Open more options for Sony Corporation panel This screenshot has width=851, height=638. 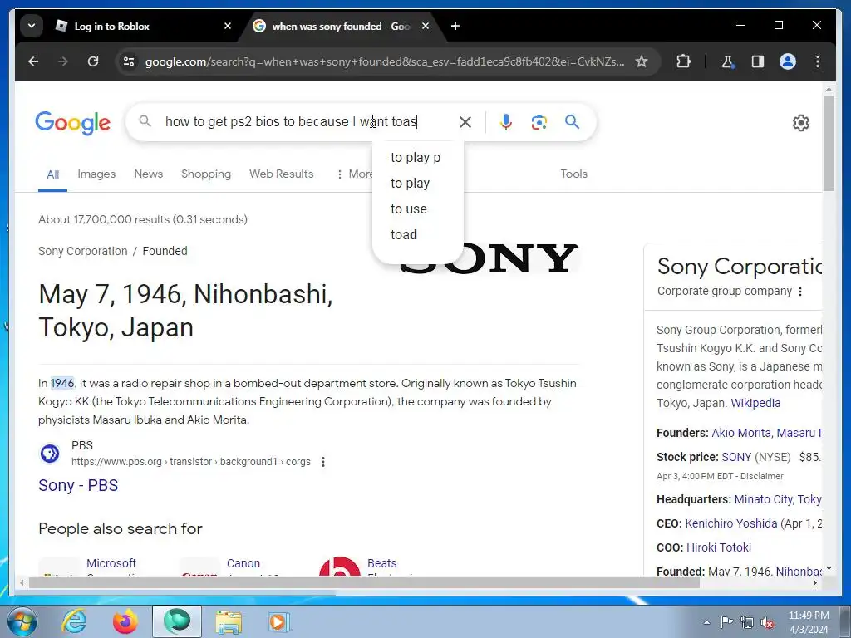click(x=800, y=292)
